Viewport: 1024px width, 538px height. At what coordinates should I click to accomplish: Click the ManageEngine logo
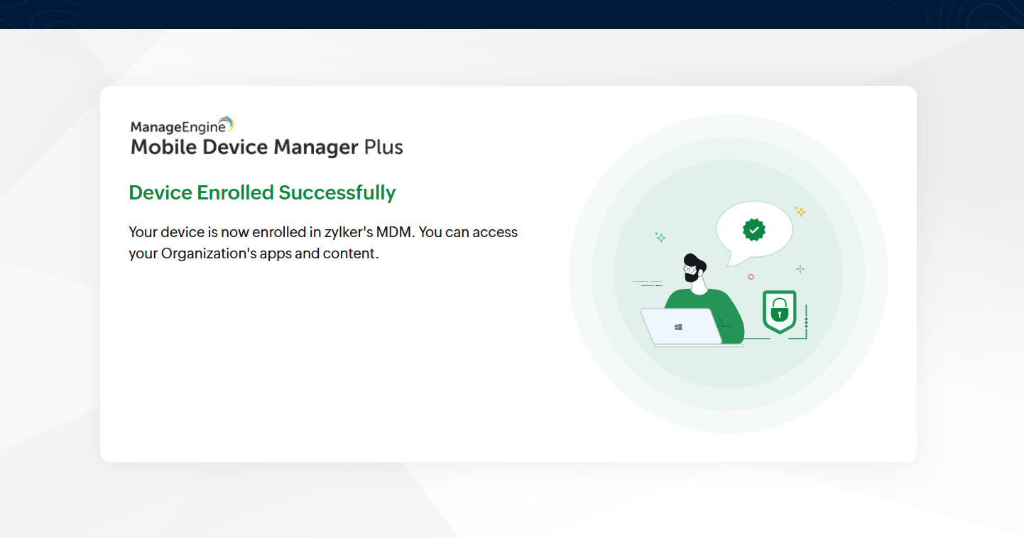(x=182, y=126)
